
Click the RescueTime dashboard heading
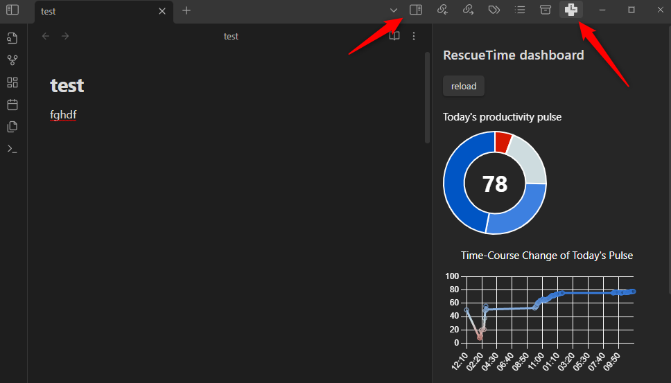[x=513, y=55]
